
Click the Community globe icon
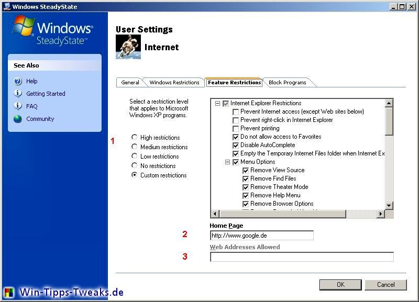(x=18, y=119)
